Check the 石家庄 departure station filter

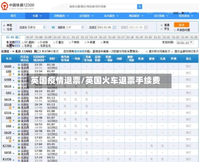23,46
